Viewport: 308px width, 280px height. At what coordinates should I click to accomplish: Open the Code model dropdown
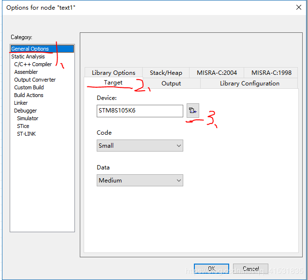coord(140,145)
